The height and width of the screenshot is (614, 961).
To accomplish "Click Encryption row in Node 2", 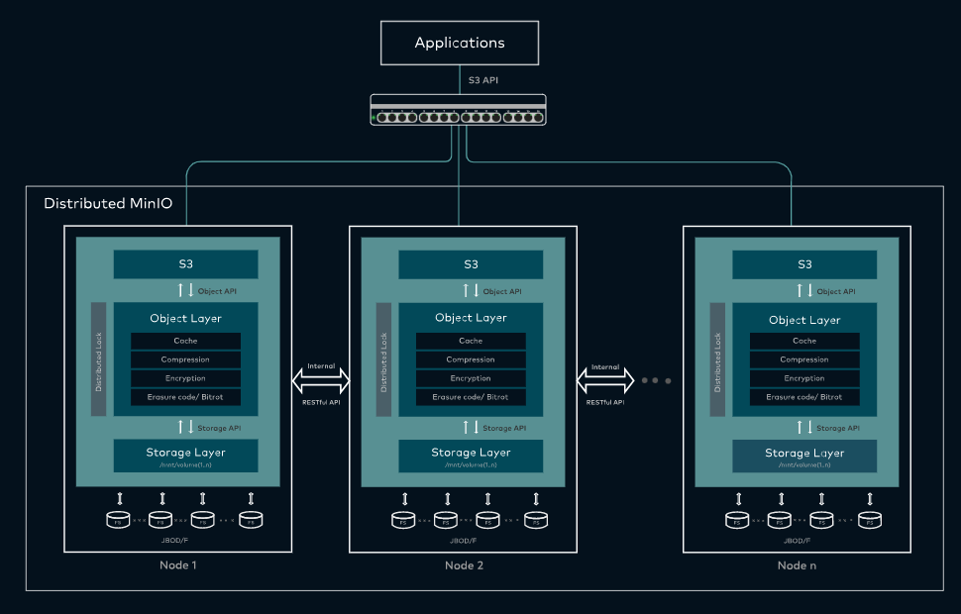I will [x=471, y=378].
